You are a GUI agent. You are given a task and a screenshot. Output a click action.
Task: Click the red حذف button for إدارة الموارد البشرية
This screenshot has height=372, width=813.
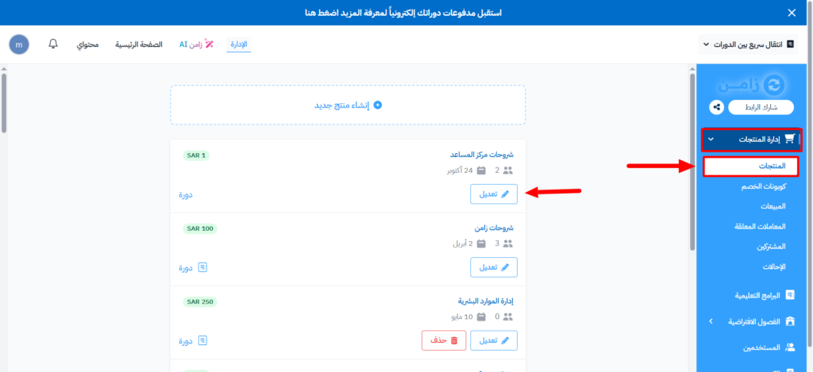pos(443,340)
